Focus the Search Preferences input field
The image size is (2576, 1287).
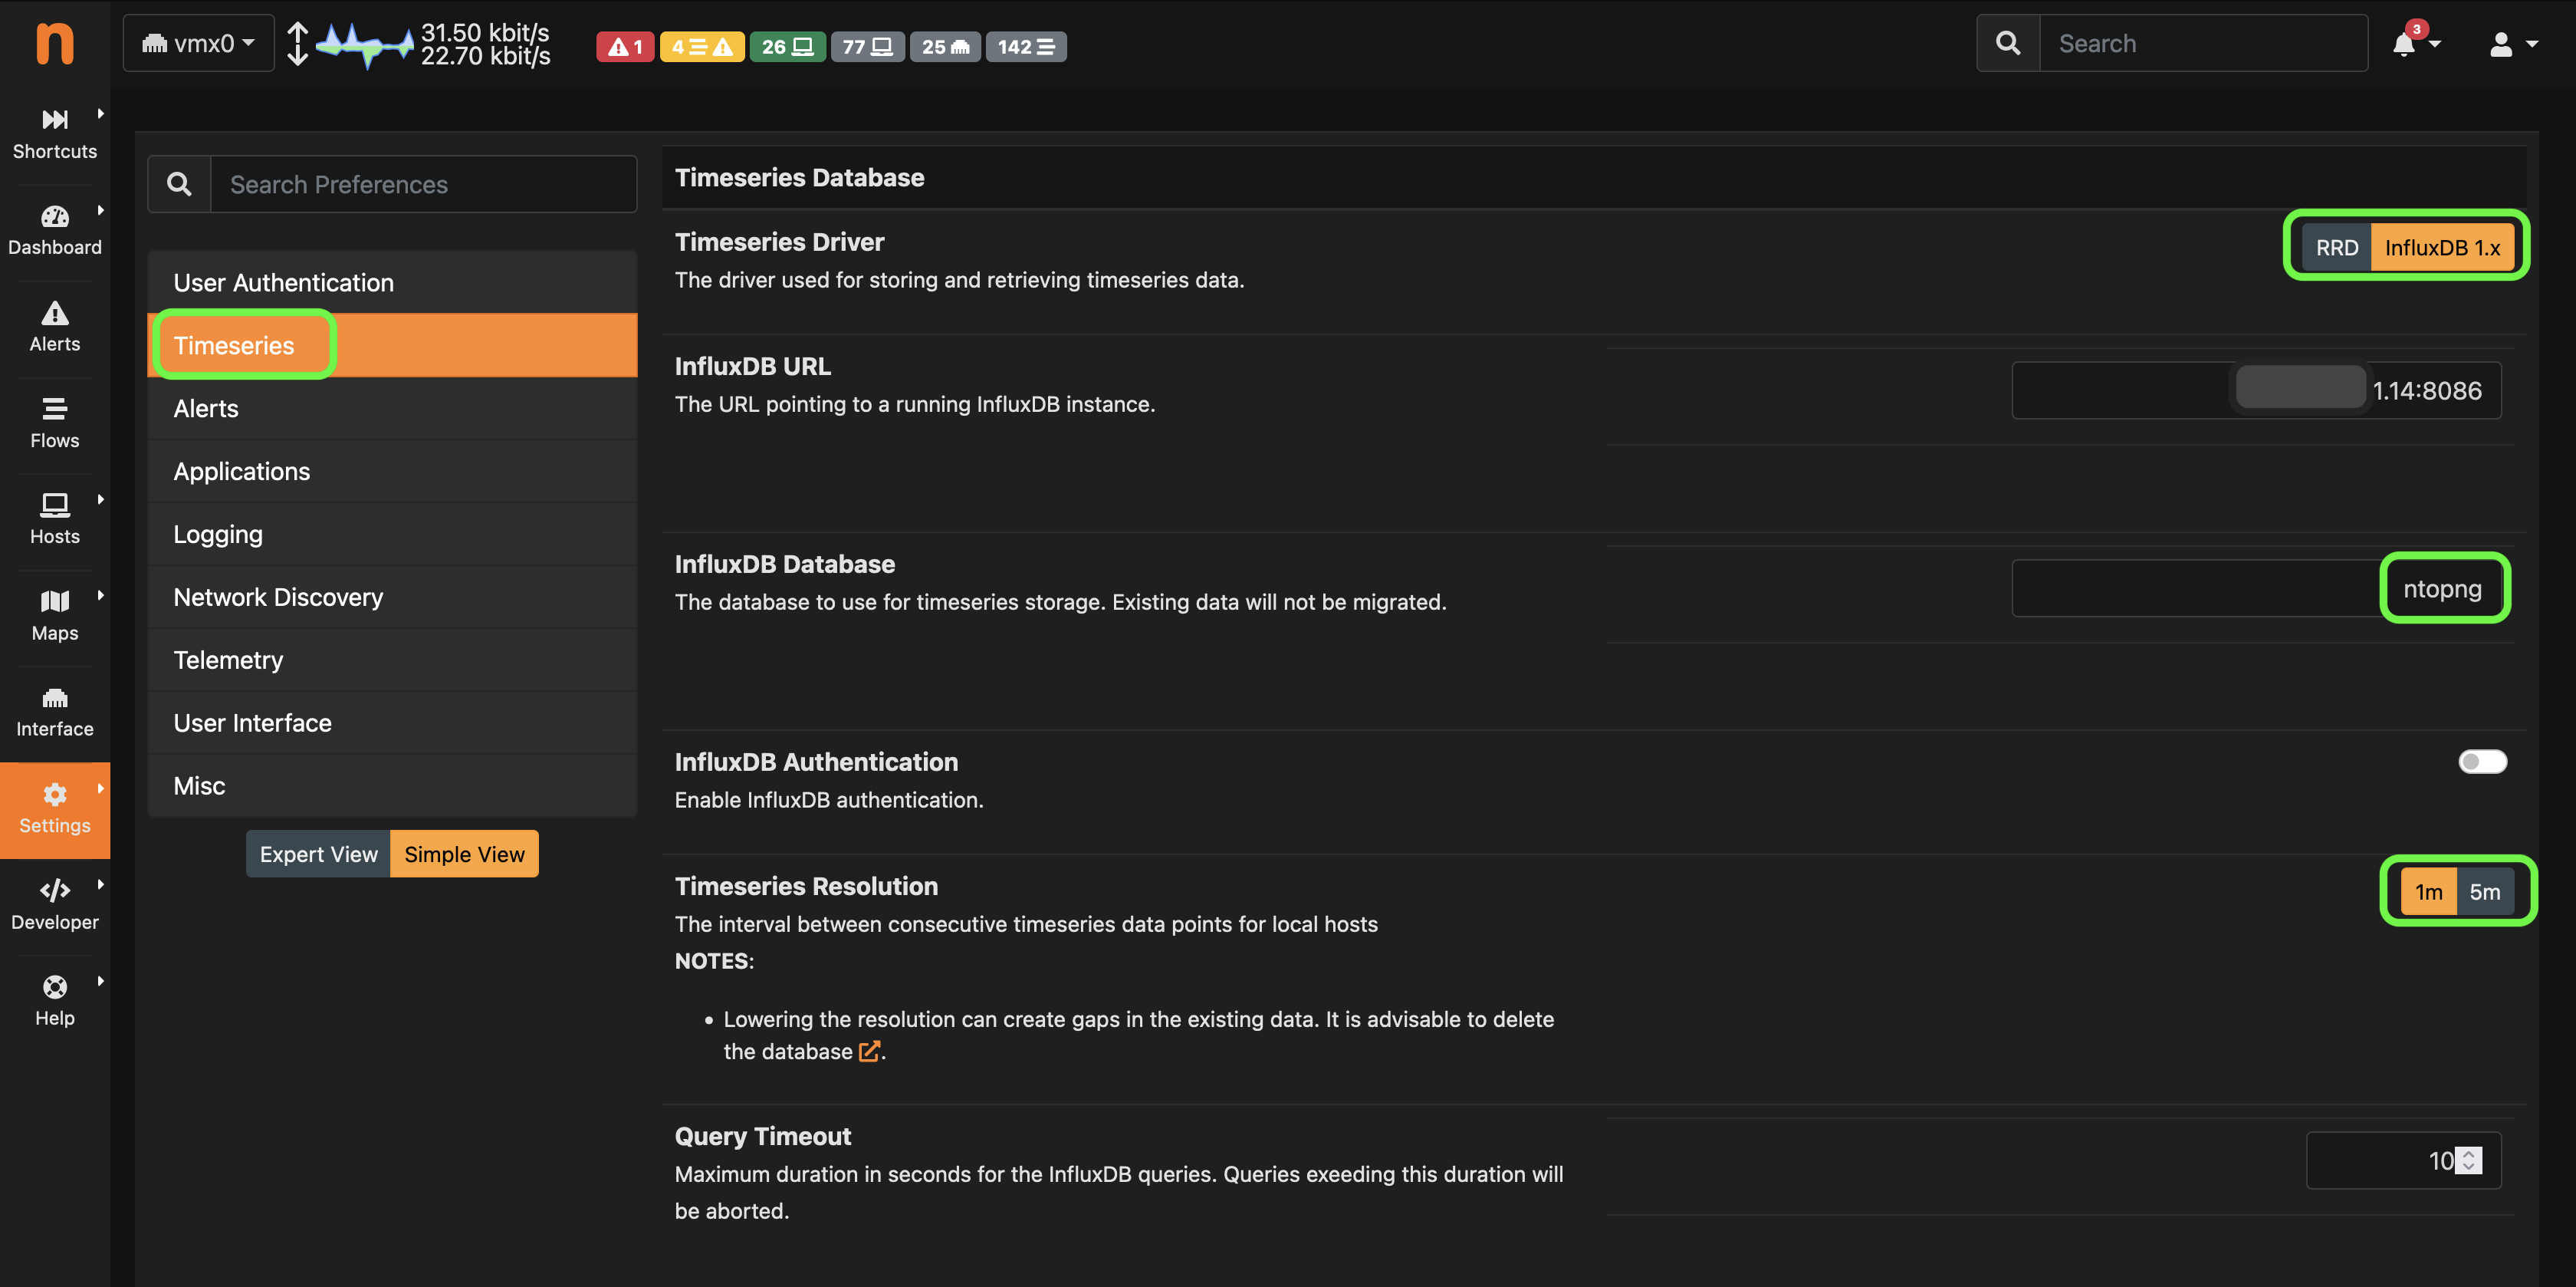(x=423, y=184)
